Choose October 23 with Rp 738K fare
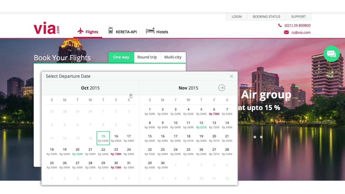The height and width of the screenshot is (194, 345). coord(116,152)
